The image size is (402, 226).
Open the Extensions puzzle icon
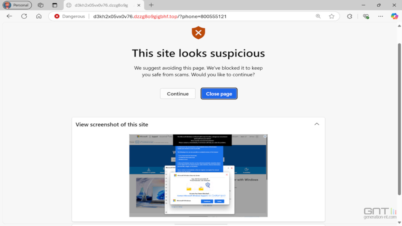click(x=350, y=16)
